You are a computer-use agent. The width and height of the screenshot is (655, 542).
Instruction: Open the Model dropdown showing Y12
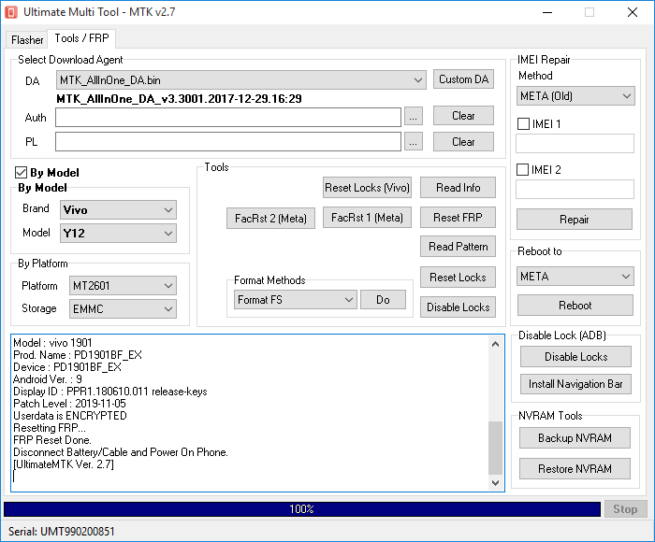(x=118, y=234)
